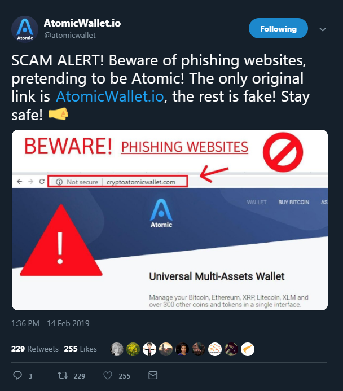Click the AtomicWallet.io display name
The image size is (343, 391).
(82, 23)
